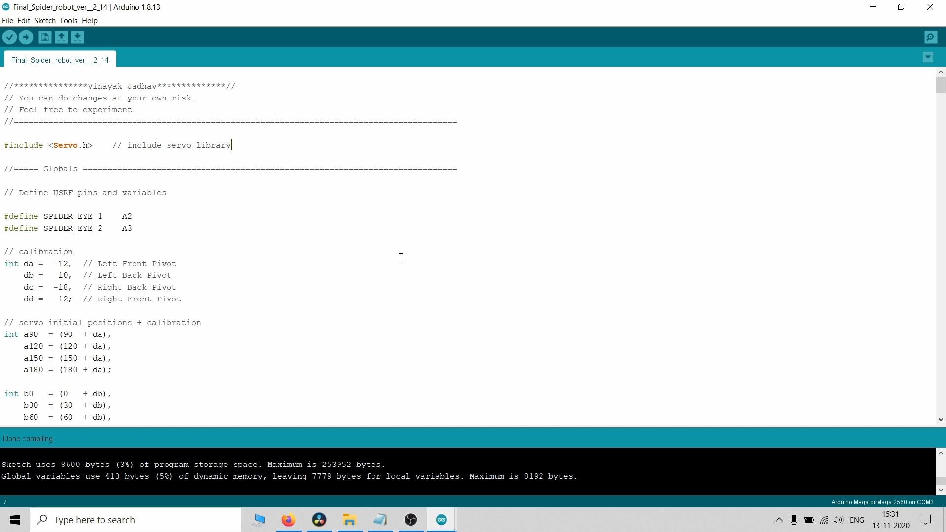
Task: Open the Wi-Fi network tray icon
Action: coord(824,520)
